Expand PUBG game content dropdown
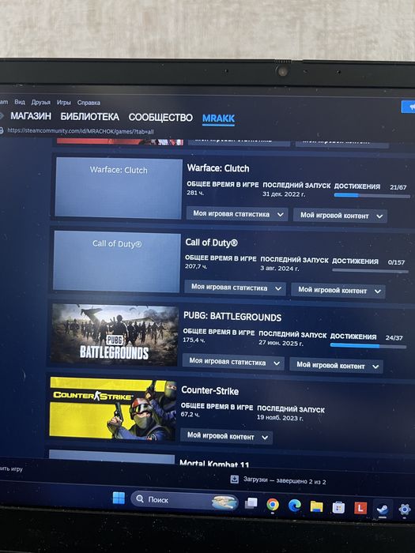The height and width of the screenshot is (553, 415). (336, 366)
